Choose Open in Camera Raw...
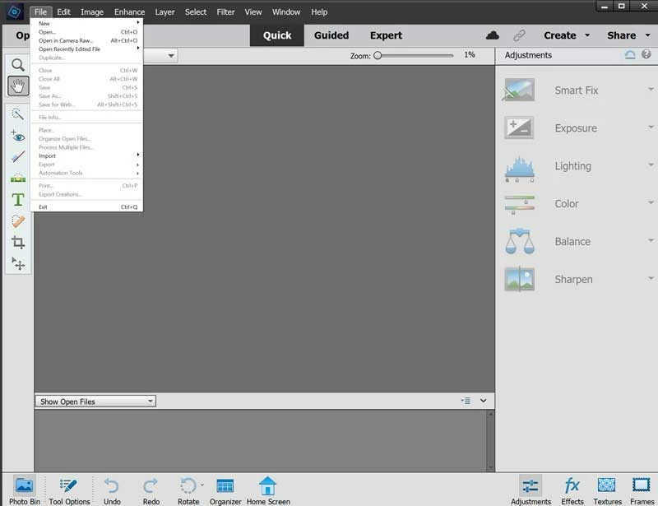 coord(88,41)
